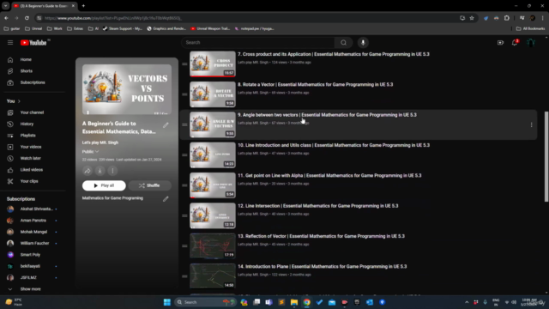Open Let's play MR. Singh channel link
The width and height of the screenshot is (549, 309).
pos(100,142)
